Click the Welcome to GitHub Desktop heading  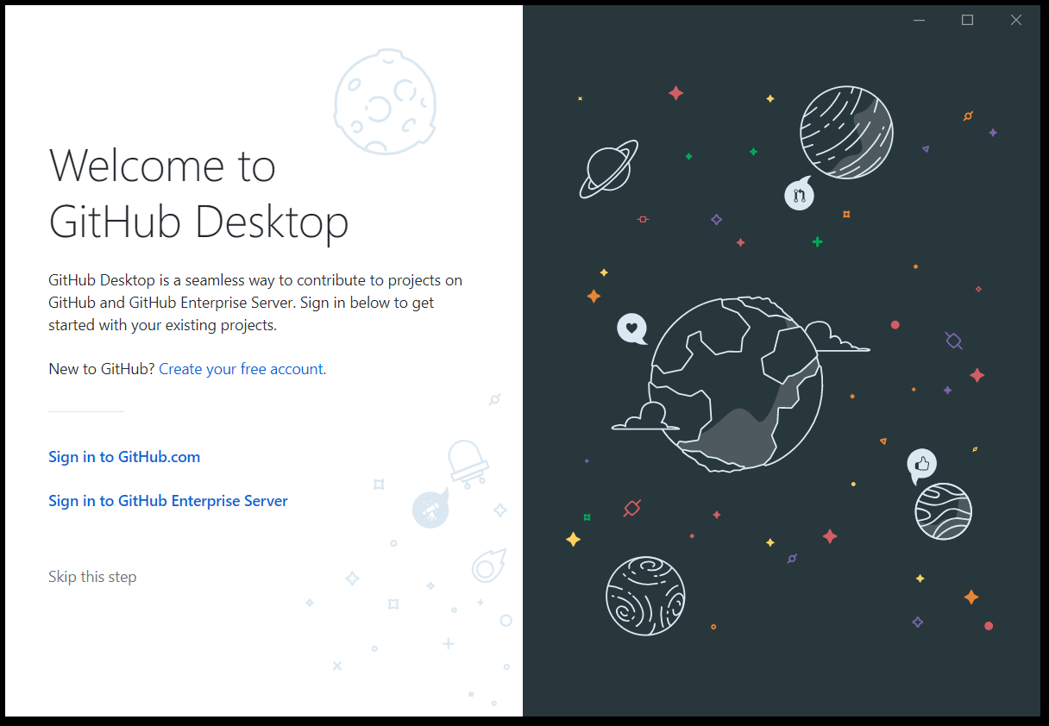[199, 193]
